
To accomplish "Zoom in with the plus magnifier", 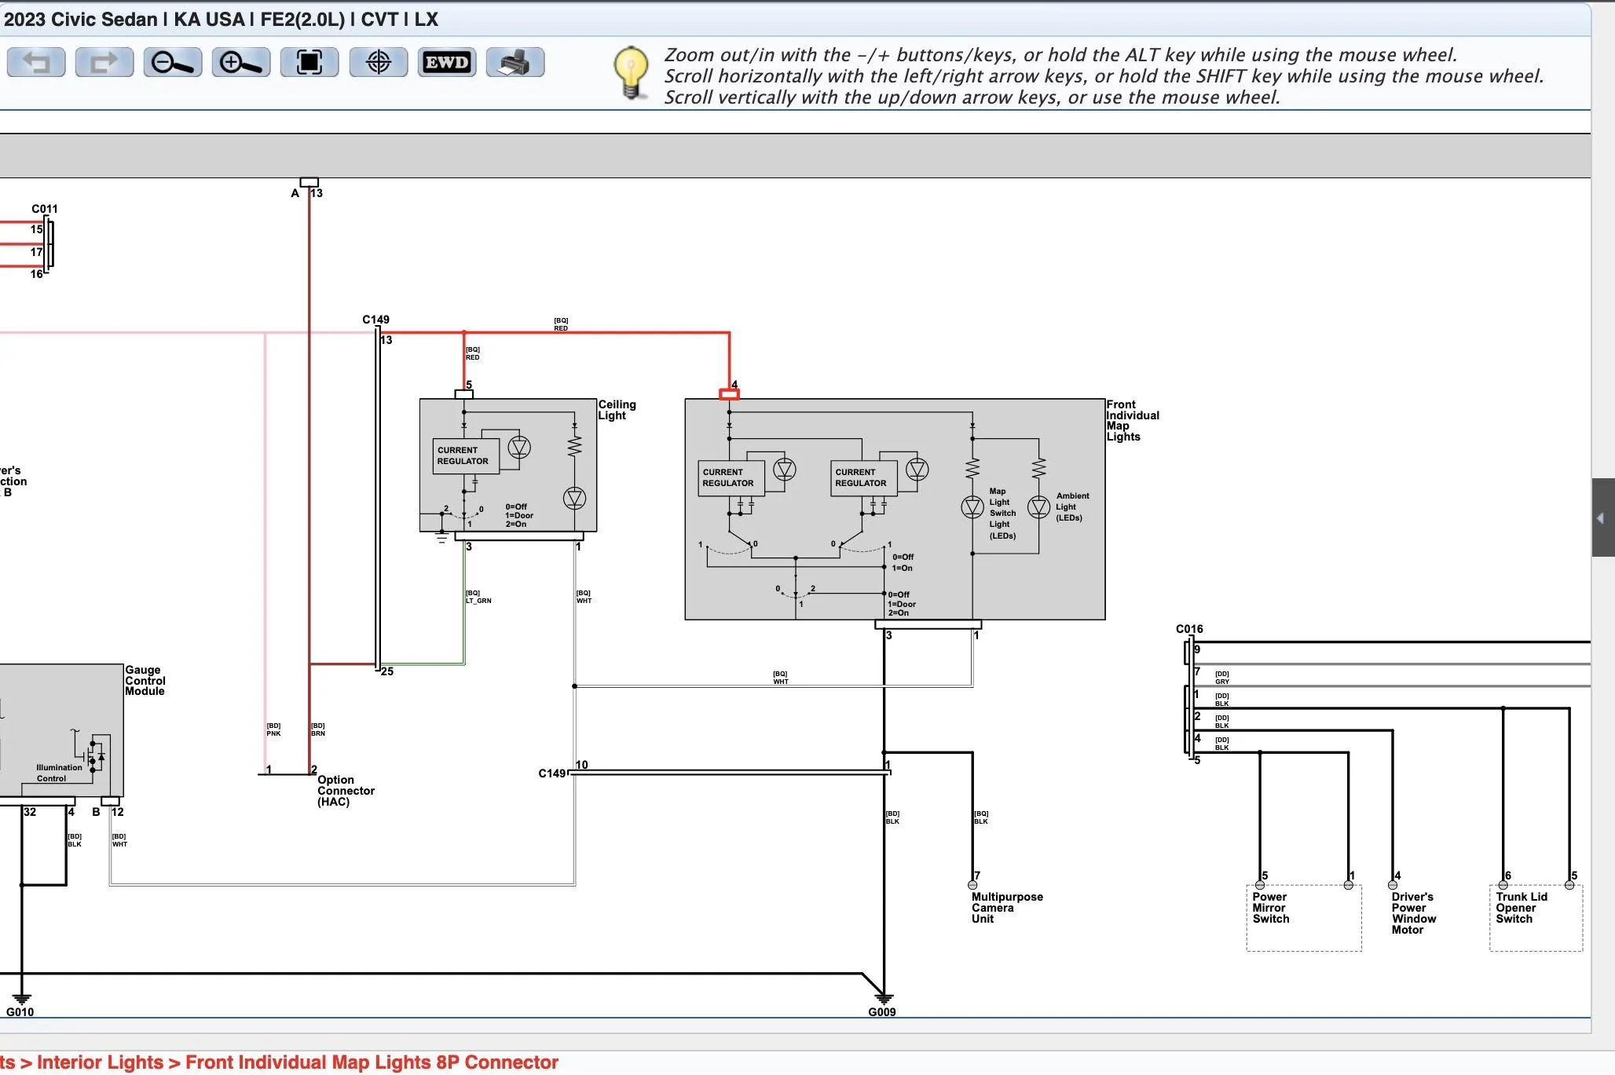I will [x=240, y=62].
